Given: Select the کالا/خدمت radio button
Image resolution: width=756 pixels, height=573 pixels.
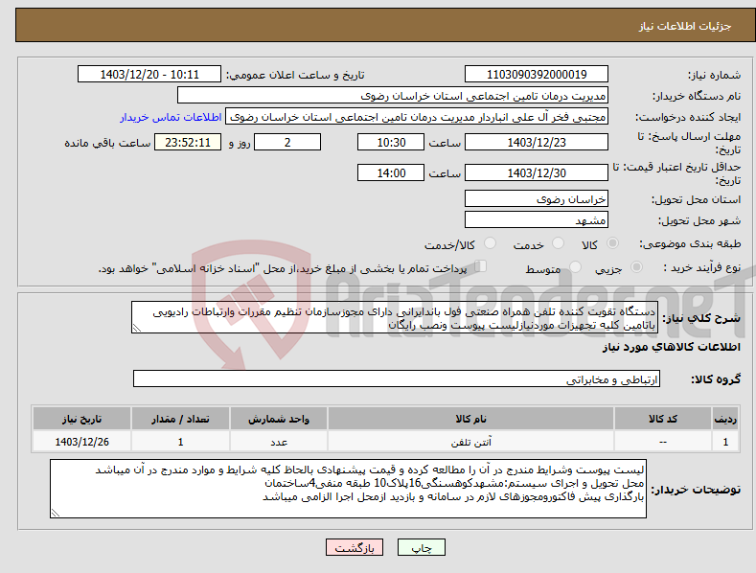Looking at the screenshot, I should [x=490, y=243].
